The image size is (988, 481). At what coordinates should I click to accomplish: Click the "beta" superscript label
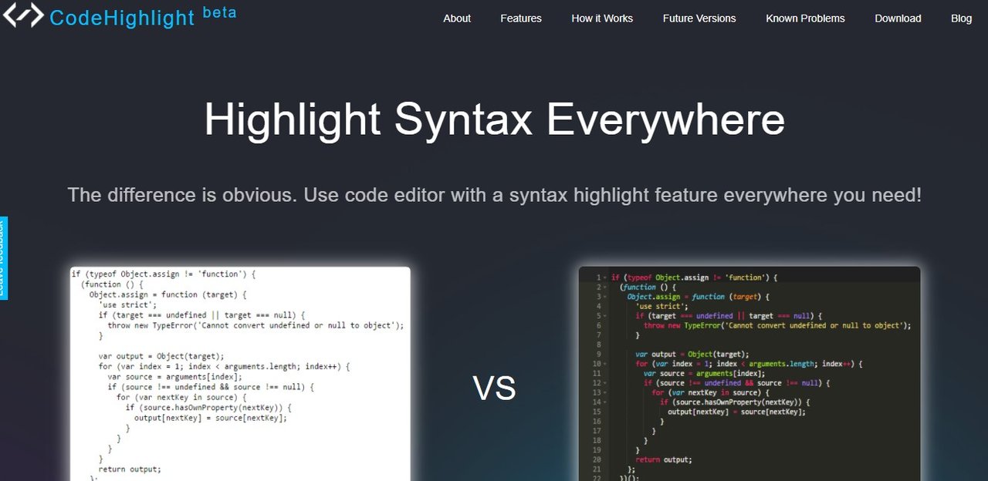pyautogui.click(x=219, y=12)
